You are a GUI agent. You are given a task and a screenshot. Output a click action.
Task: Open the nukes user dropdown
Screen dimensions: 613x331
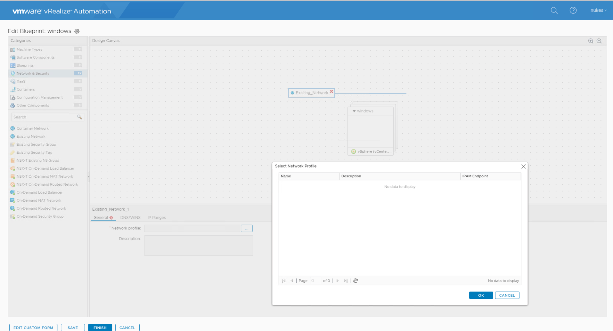coord(598,11)
